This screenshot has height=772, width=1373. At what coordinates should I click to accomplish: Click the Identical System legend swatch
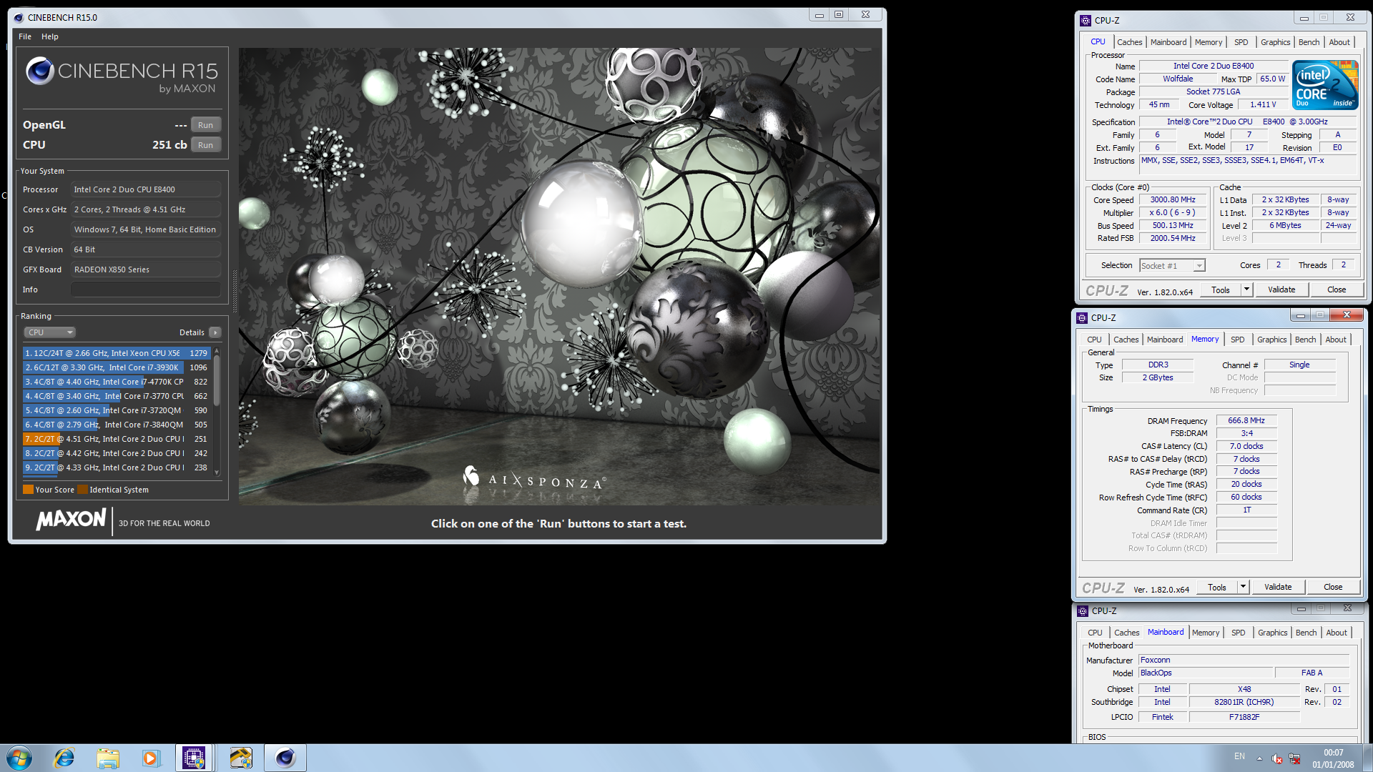[82, 490]
